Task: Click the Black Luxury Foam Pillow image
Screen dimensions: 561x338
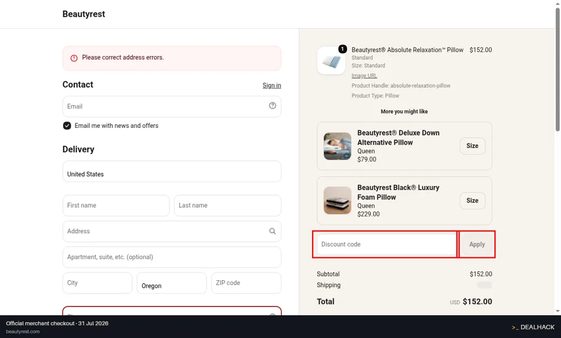Action: (x=337, y=200)
